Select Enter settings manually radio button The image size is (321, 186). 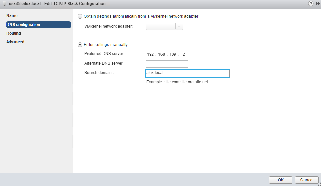pyautogui.click(x=80, y=45)
